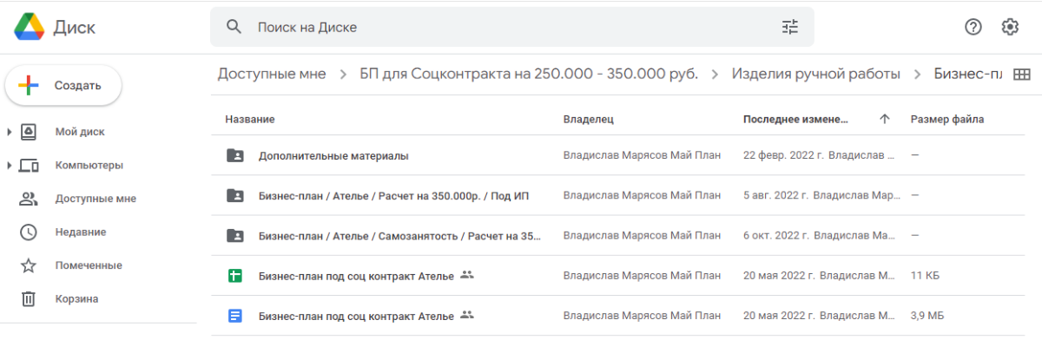Switch to grid layout view icon
1042x340 pixels.
(1022, 75)
